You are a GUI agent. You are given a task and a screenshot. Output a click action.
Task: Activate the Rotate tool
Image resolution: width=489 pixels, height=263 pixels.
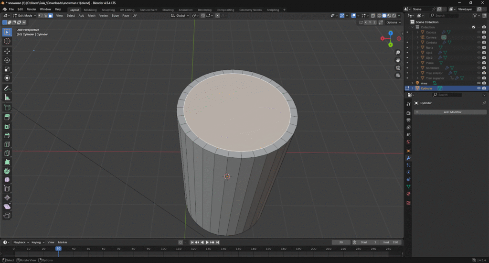(x=7, y=60)
